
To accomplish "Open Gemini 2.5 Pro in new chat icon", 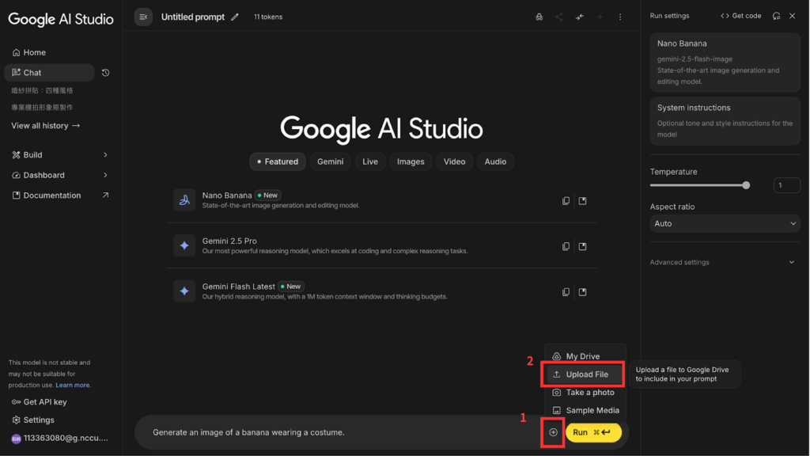I will click(583, 247).
